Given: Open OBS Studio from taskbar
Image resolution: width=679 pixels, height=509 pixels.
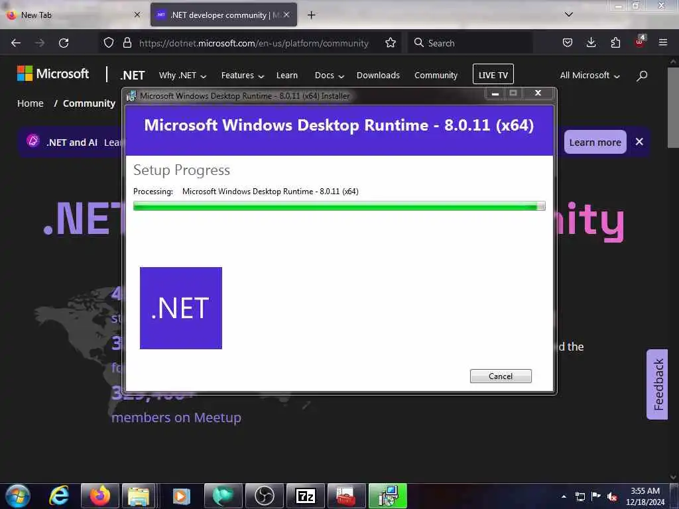Looking at the screenshot, I should pyautogui.click(x=264, y=496).
